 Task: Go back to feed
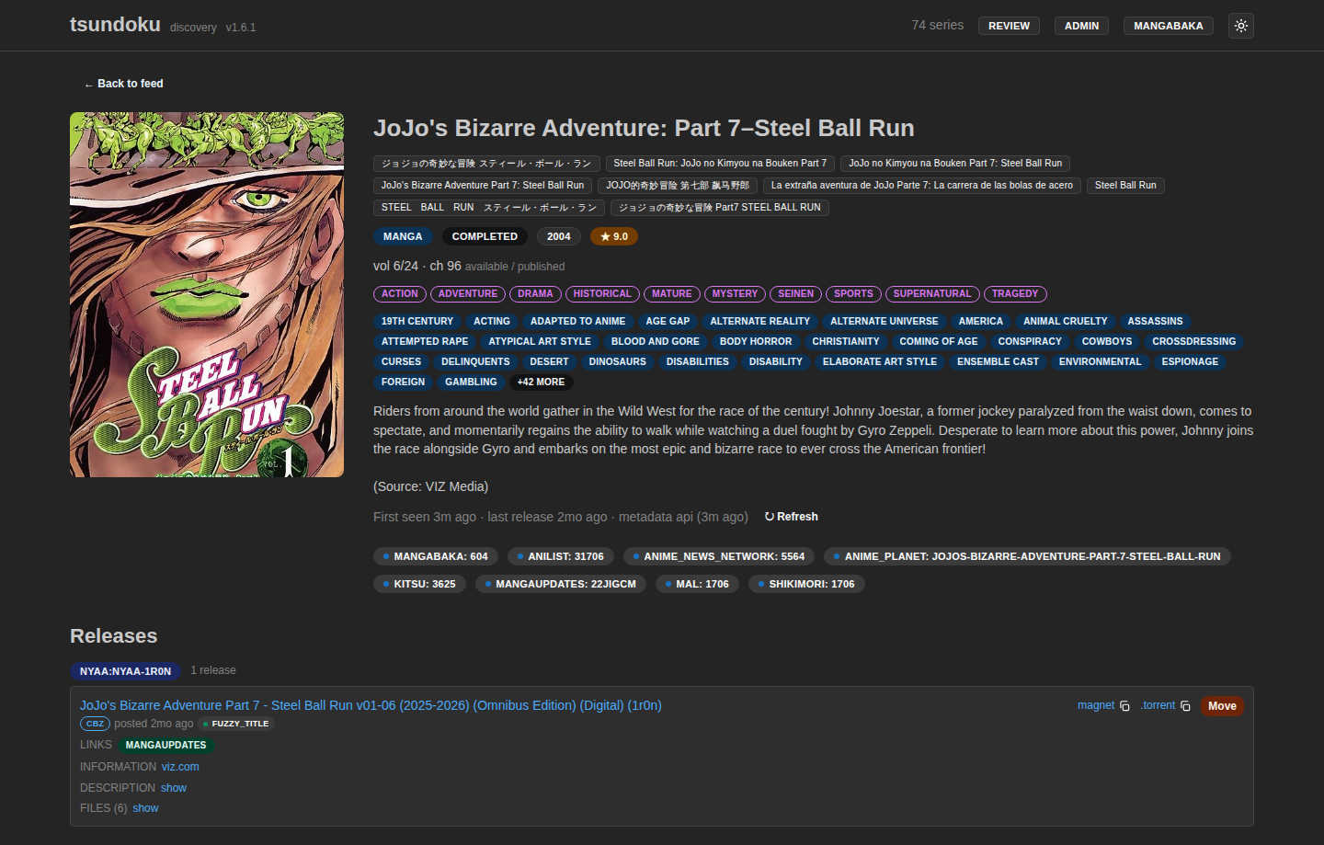tap(123, 84)
